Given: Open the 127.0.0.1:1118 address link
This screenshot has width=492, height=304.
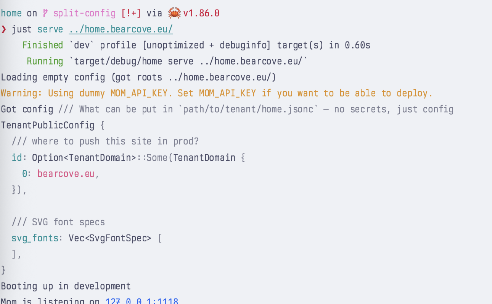Looking at the screenshot, I should click(x=142, y=301).
